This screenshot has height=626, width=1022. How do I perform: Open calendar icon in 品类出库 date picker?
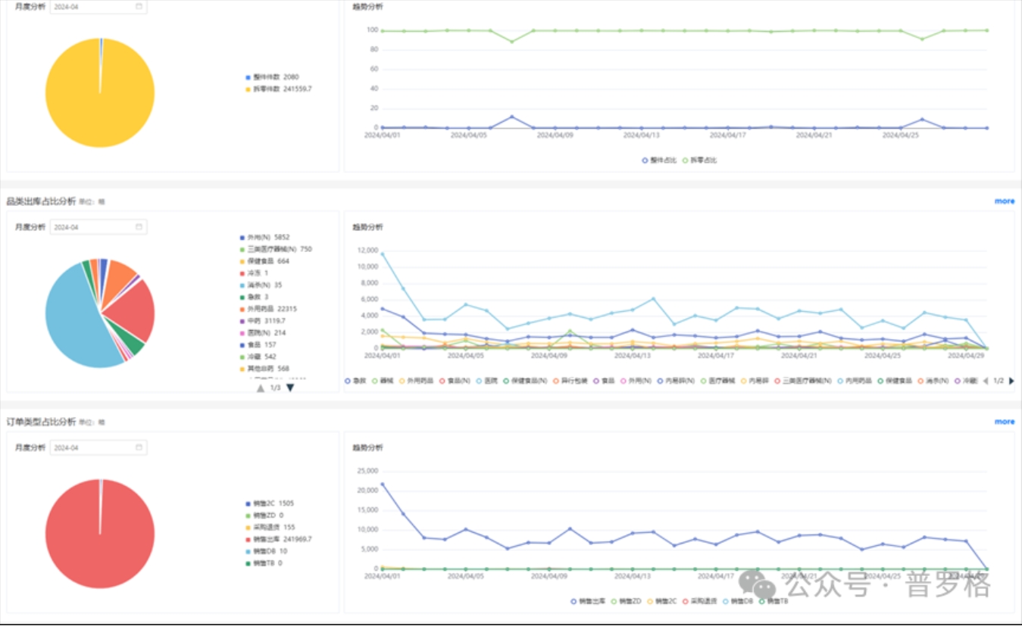pos(139,227)
